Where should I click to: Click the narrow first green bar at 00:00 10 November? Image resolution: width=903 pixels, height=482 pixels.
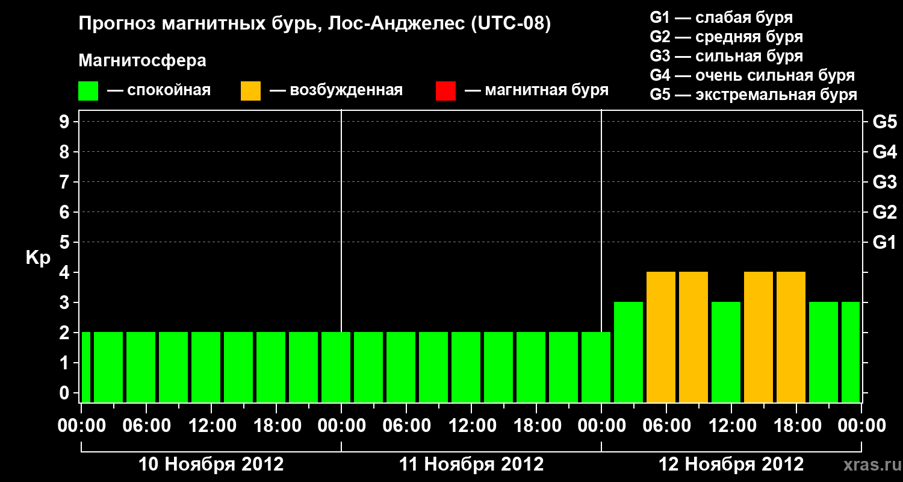click(x=86, y=367)
